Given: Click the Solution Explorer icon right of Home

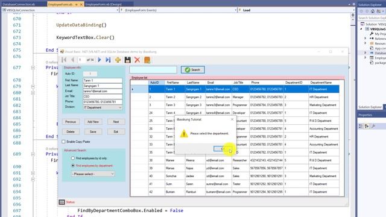Looking at the screenshot, I should coord(379,11).
